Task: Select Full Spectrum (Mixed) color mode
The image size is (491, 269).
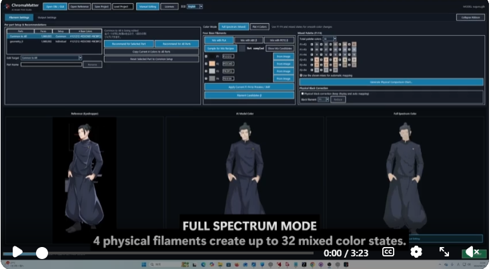Action: (233, 27)
